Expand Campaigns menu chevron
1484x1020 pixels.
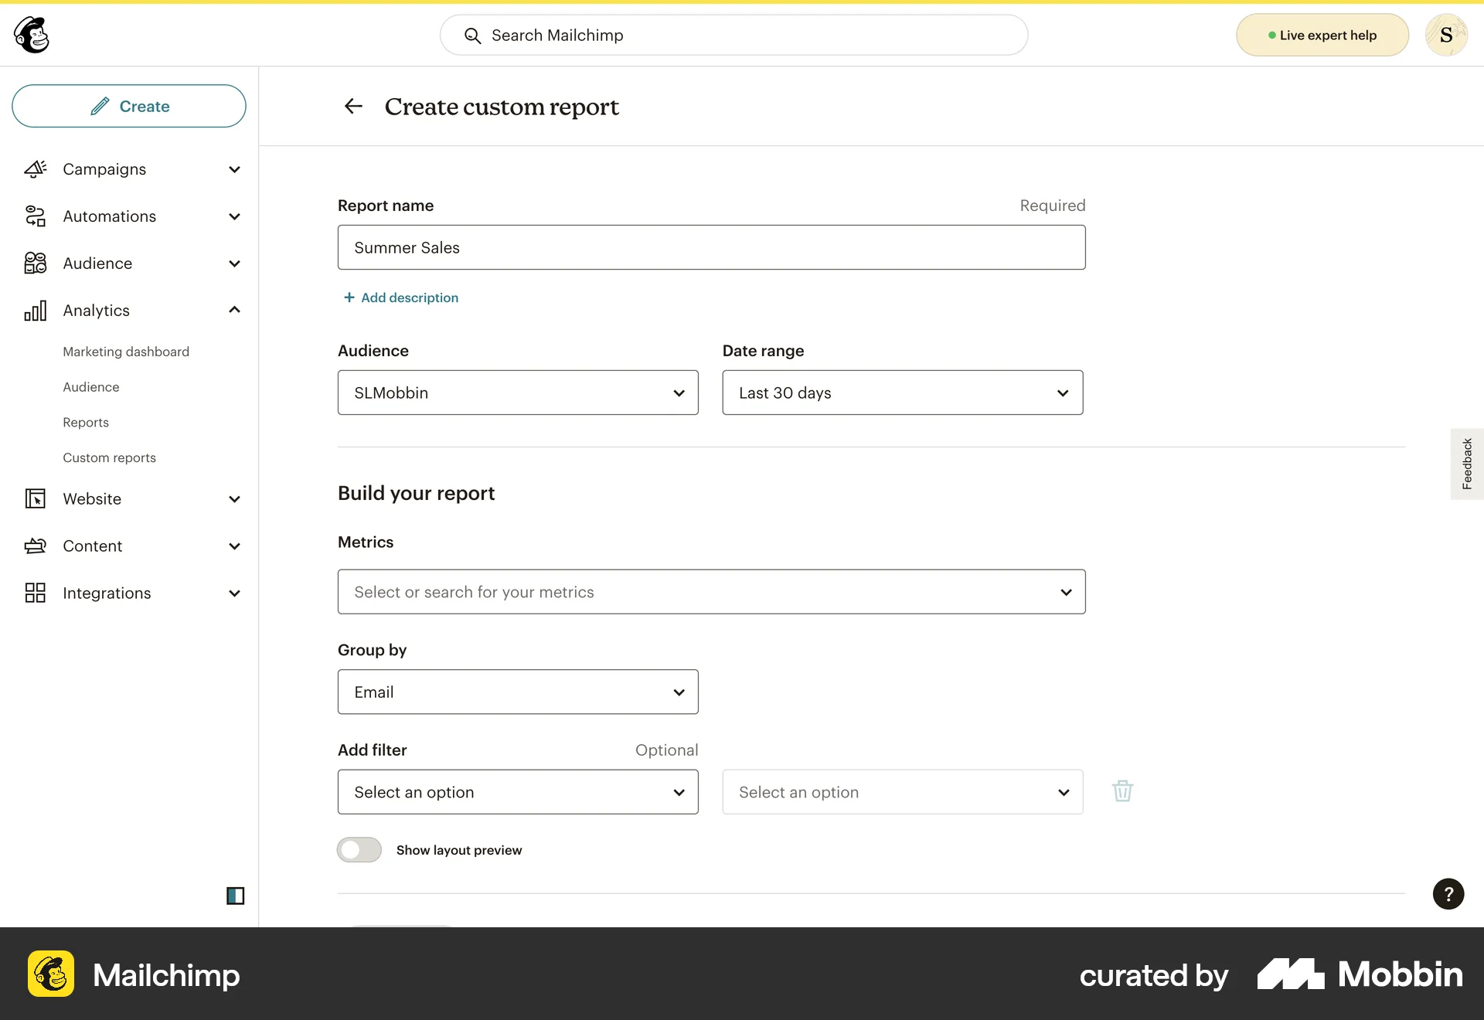(x=235, y=169)
